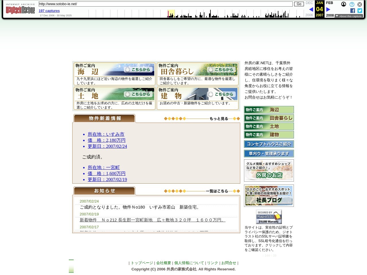The height and width of the screenshot is (275, 367).
Task: Click the highlighted 2007 timeline marker
Action: pos(171,13)
